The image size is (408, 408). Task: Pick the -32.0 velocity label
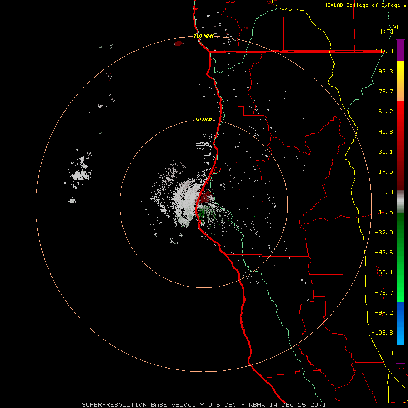384,233
